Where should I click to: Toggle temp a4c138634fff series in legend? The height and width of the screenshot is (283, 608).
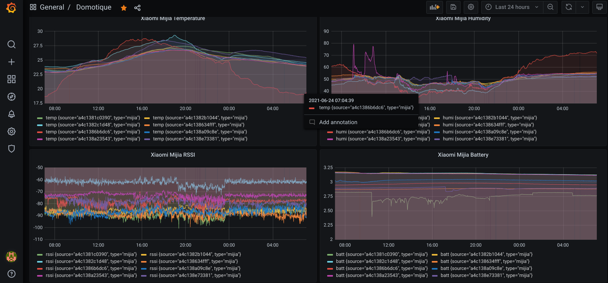click(199, 125)
